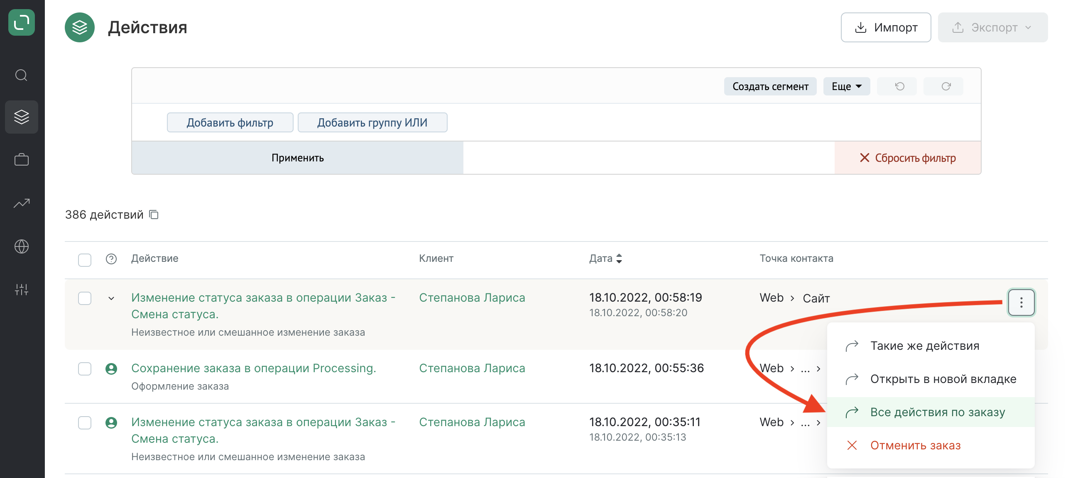Click Добавить фильтр button

(x=230, y=122)
